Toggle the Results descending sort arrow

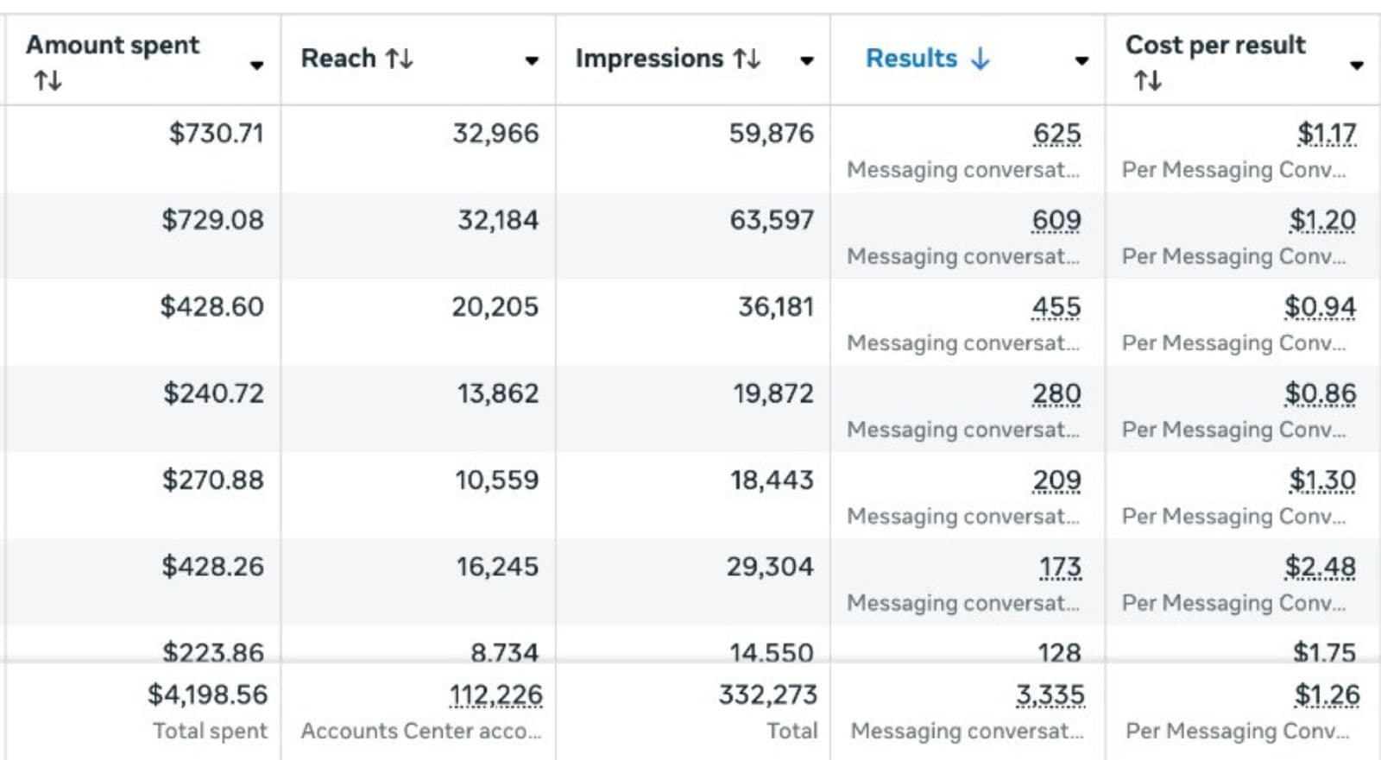(x=980, y=59)
